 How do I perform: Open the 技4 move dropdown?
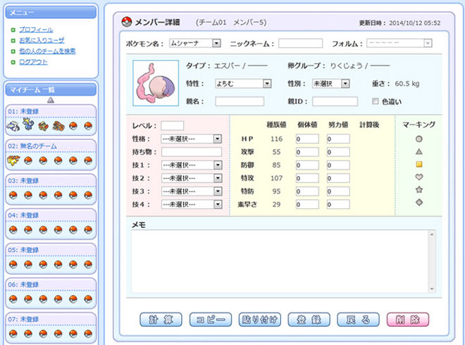tap(191, 204)
